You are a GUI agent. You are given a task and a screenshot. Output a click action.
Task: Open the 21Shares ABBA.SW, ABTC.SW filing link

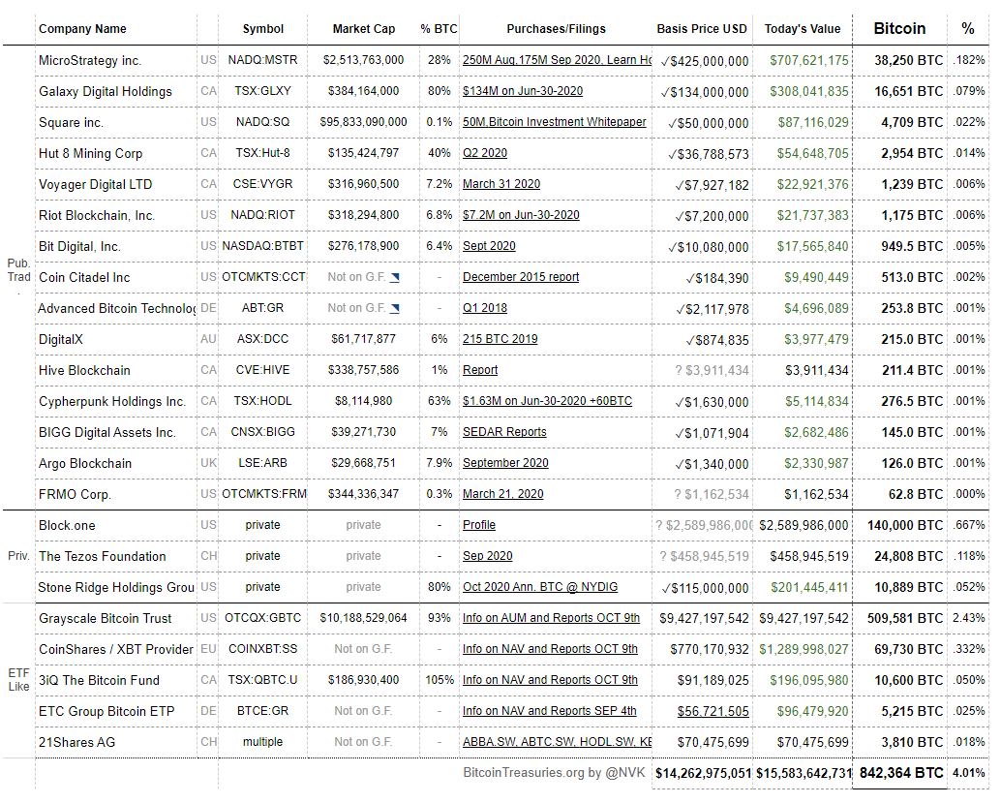557,742
